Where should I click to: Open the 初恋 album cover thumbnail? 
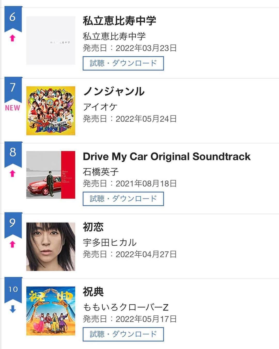click(51, 247)
